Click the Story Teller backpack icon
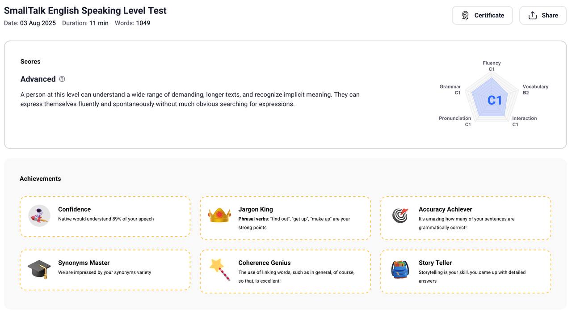The image size is (572, 314). tap(400, 269)
